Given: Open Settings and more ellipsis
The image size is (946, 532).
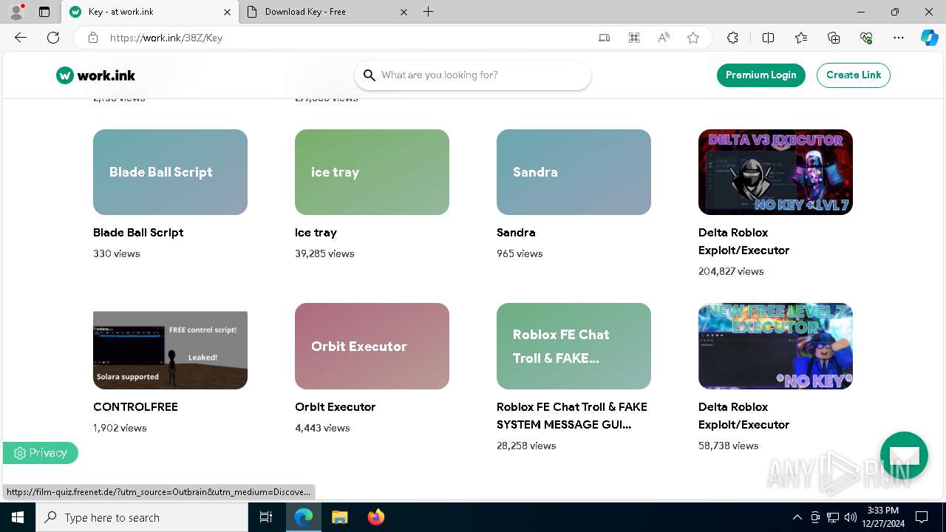Looking at the screenshot, I should click(899, 38).
